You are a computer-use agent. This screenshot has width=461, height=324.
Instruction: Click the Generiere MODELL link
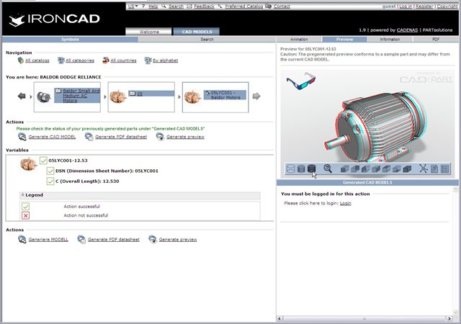[48, 240]
